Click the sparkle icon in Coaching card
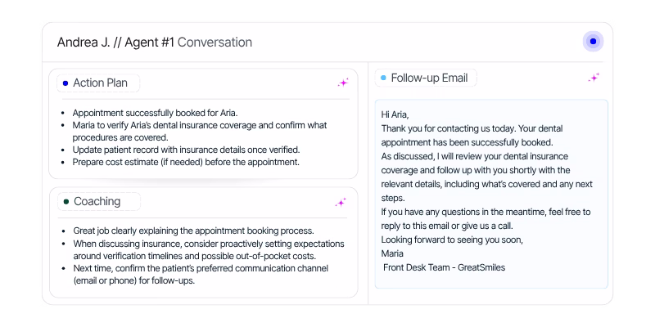The image size is (655, 327). tap(341, 203)
